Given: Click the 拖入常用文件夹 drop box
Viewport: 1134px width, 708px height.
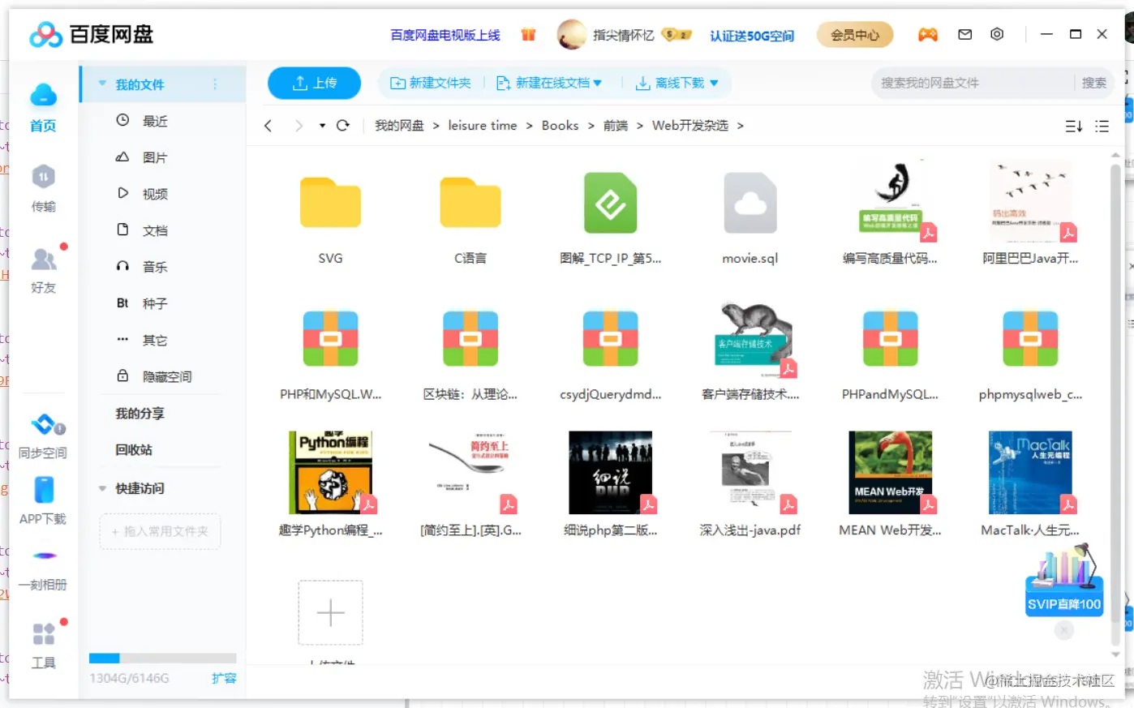Looking at the screenshot, I should point(161,531).
